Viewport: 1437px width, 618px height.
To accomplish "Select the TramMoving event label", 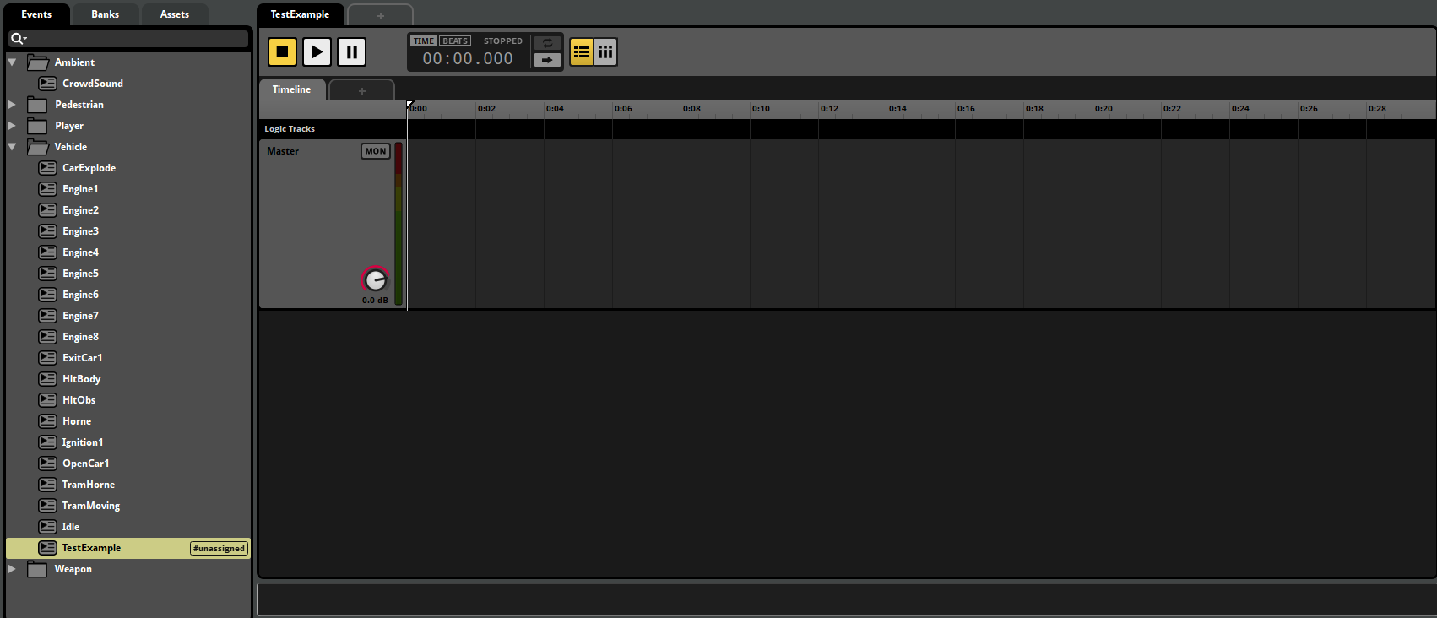I will click(91, 506).
